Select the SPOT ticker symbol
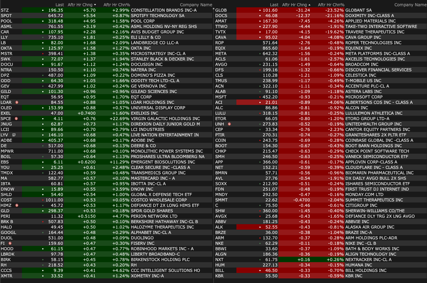Viewport: 427px width, 283px height. tap(6, 16)
